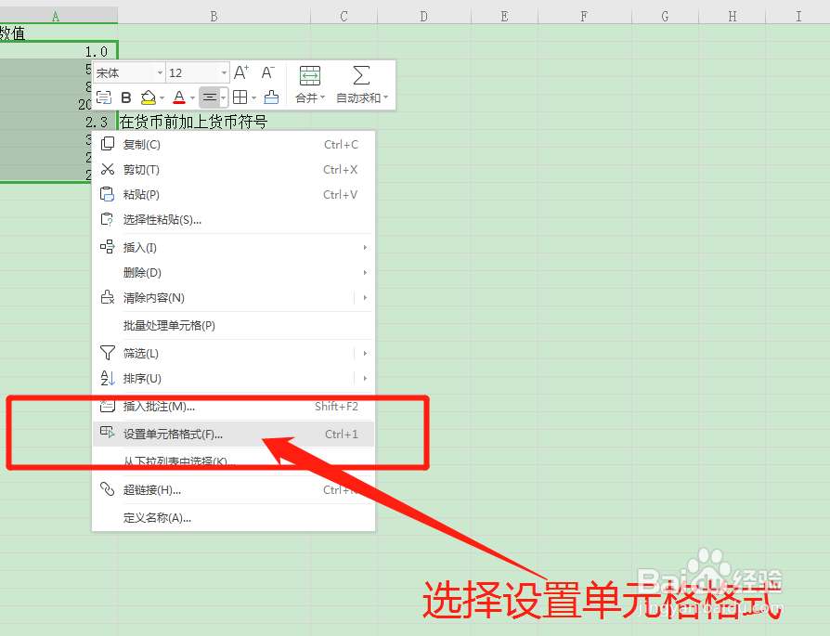Image resolution: width=830 pixels, height=636 pixels.
Task: Click the yellow fill color swatch
Action: point(148,102)
